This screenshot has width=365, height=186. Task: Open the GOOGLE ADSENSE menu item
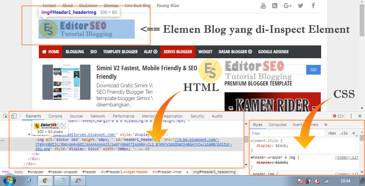pos(273,52)
